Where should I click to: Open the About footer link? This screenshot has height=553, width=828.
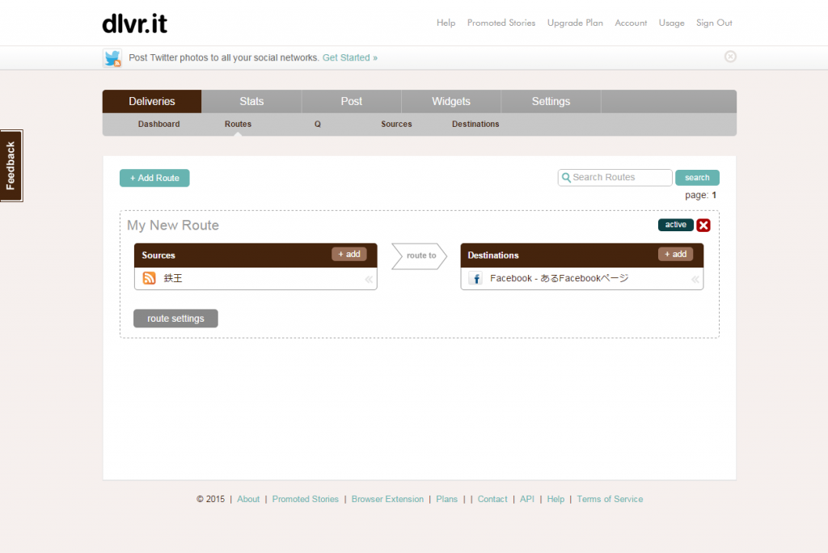pyautogui.click(x=248, y=499)
